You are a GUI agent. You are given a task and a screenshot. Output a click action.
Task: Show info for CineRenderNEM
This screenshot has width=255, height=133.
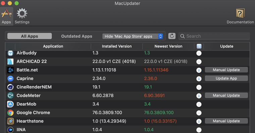(x=199, y=87)
